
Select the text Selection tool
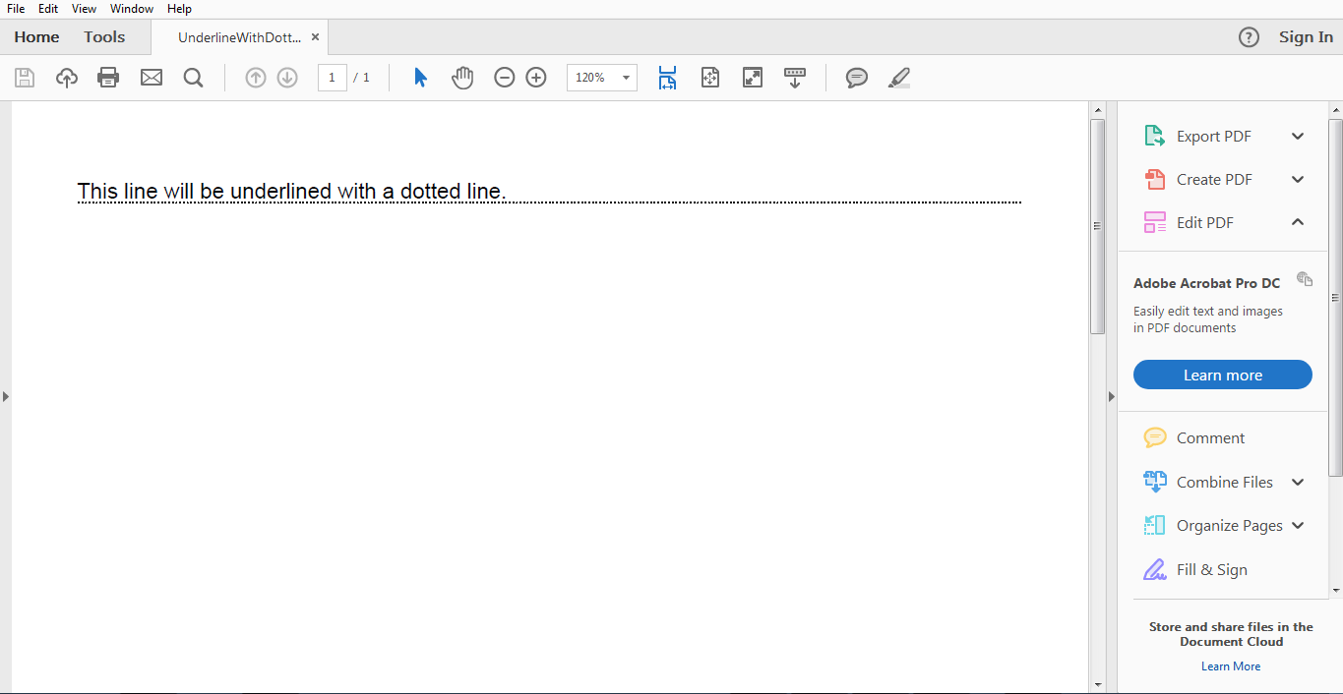[x=419, y=77]
